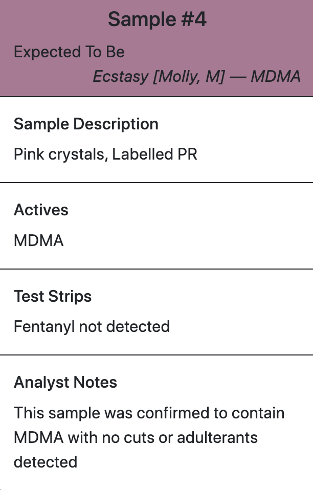Click the purple header banner
The height and width of the screenshot is (490, 313).
pos(156,48)
